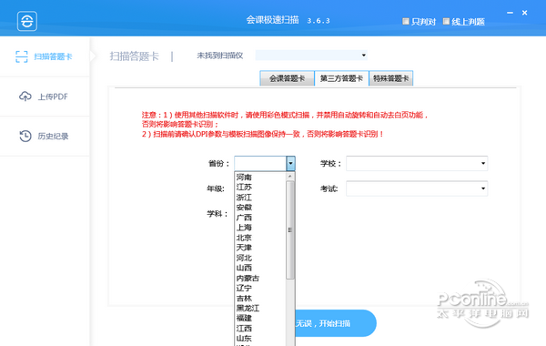
Task: Choose 江苏 from the province list
Action: (244, 187)
